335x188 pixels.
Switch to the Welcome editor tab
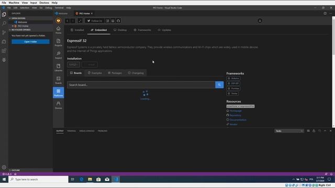62,14
